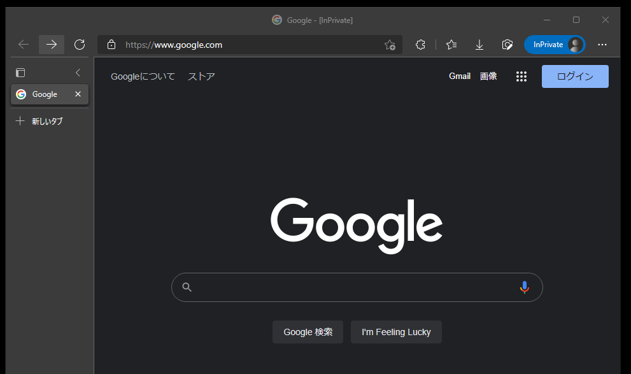Click the ログイン sign-in button
Screen dimensions: 631x374
[575, 76]
